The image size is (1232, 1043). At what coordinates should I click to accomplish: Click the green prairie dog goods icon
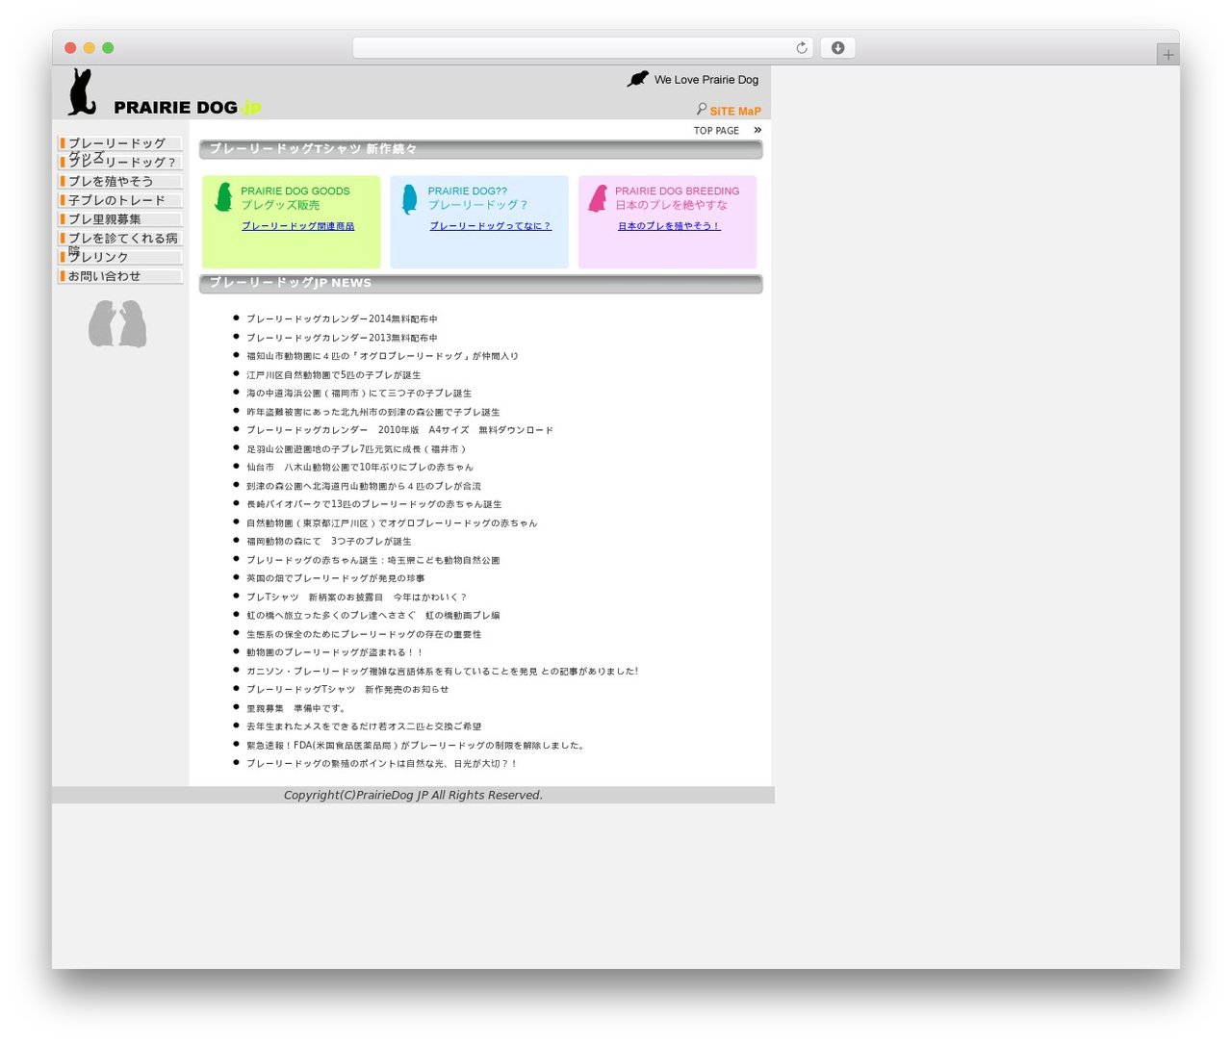coord(223,197)
